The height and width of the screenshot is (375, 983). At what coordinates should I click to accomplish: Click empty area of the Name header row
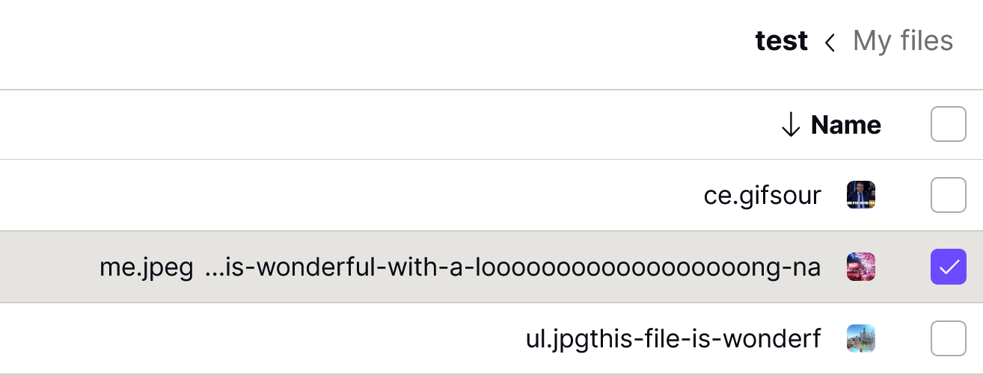point(374,125)
